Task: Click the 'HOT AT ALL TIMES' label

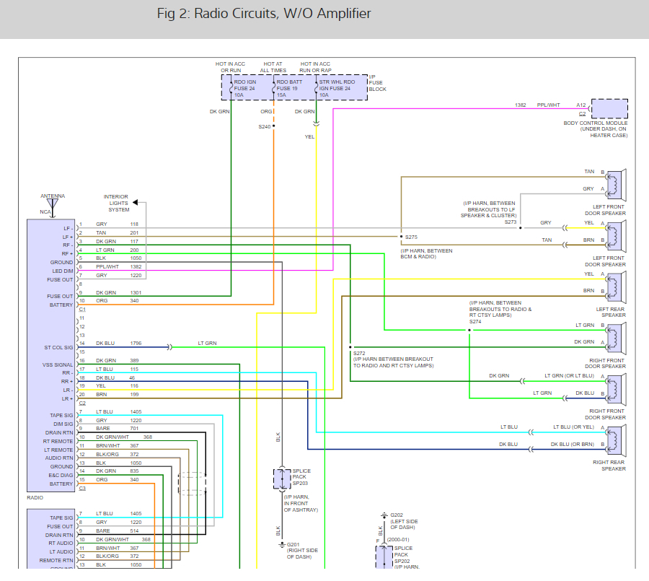Action: [x=273, y=67]
